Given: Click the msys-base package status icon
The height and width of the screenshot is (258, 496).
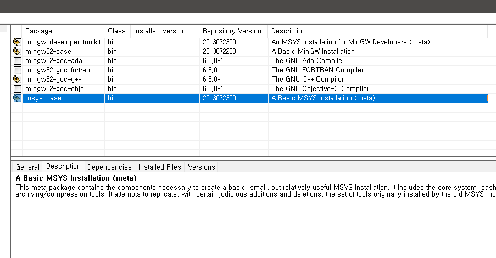Looking at the screenshot, I should click(18, 98).
